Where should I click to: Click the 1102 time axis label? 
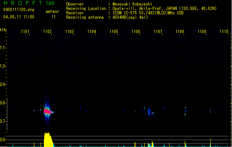coord(47,31)
